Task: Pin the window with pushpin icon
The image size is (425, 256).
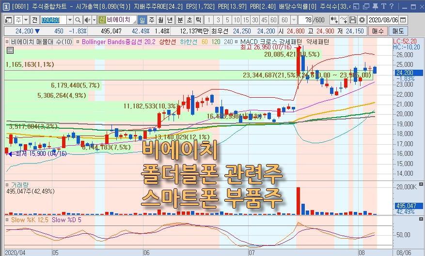Action: pyautogui.click(x=375, y=6)
